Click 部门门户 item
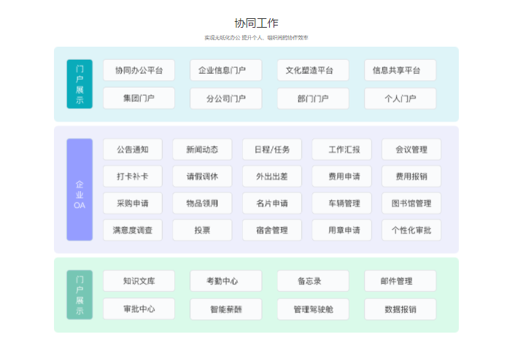 pos(313,98)
